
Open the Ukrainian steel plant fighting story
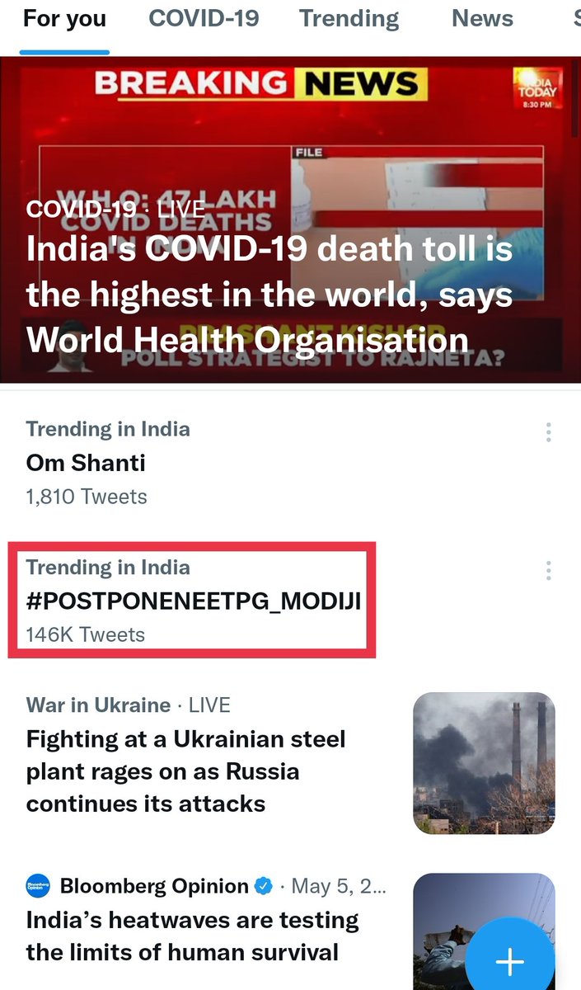tap(186, 771)
